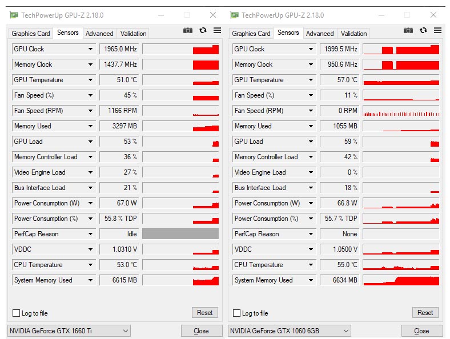
Task: Open the Fan Speed (%) dropdown in the left window
Action: click(90, 95)
